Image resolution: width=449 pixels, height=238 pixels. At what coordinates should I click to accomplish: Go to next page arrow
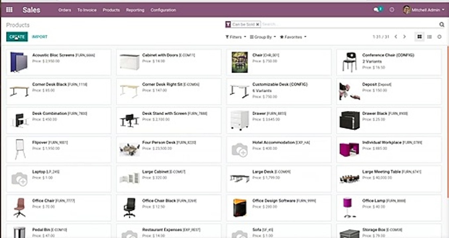point(404,37)
